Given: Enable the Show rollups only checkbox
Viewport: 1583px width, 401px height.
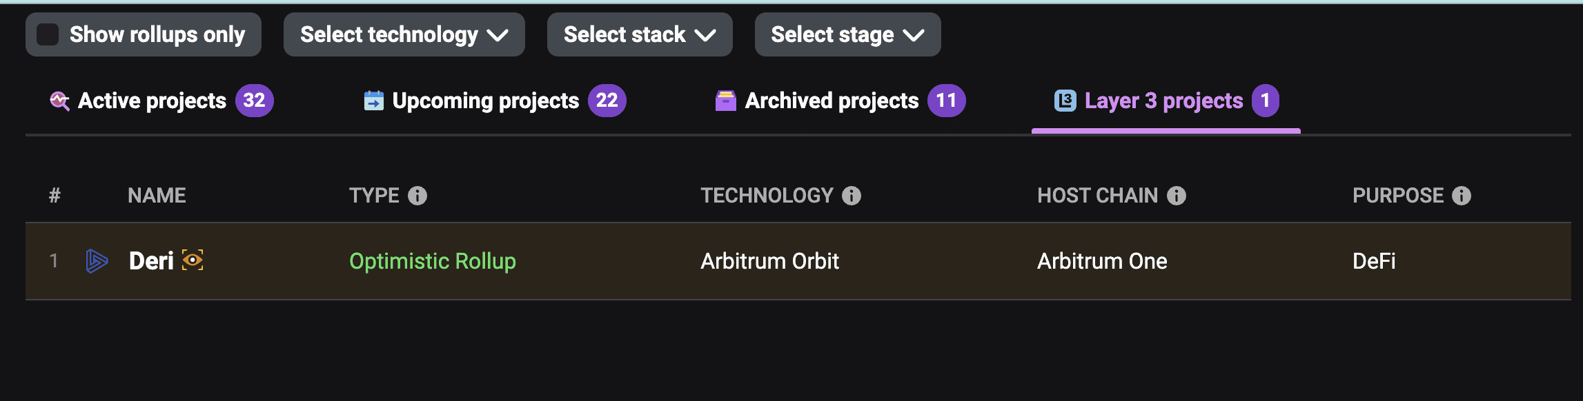Looking at the screenshot, I should tap(48, 34).
